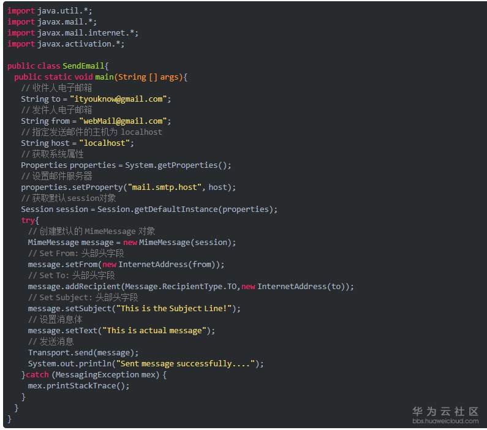Click the comment '// 收件人电子邮箱'

tap(56, 88)
